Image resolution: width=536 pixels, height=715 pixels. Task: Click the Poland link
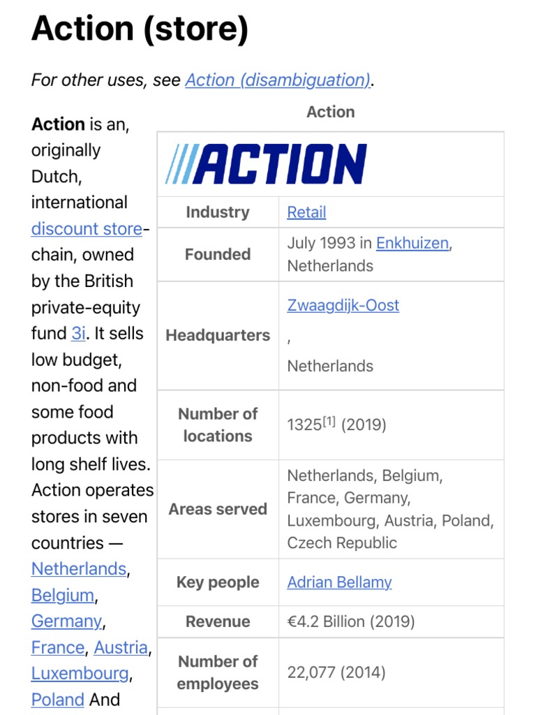57,700
